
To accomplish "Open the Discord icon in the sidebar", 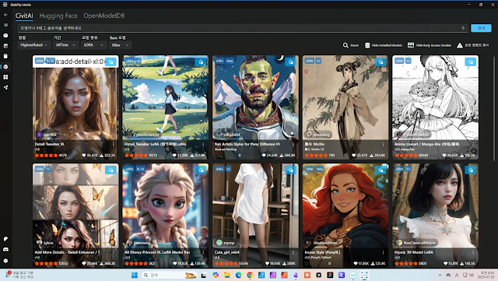I will point(5,250).
